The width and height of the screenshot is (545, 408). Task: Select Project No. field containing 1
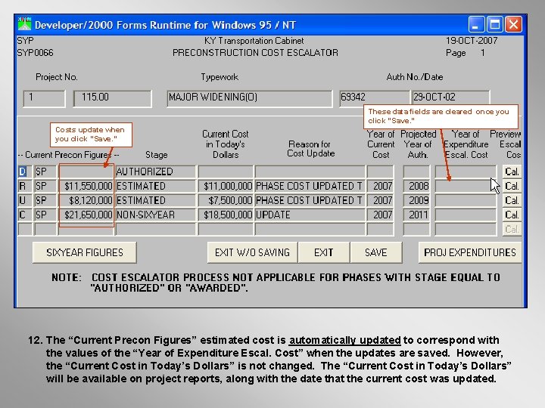44,98
